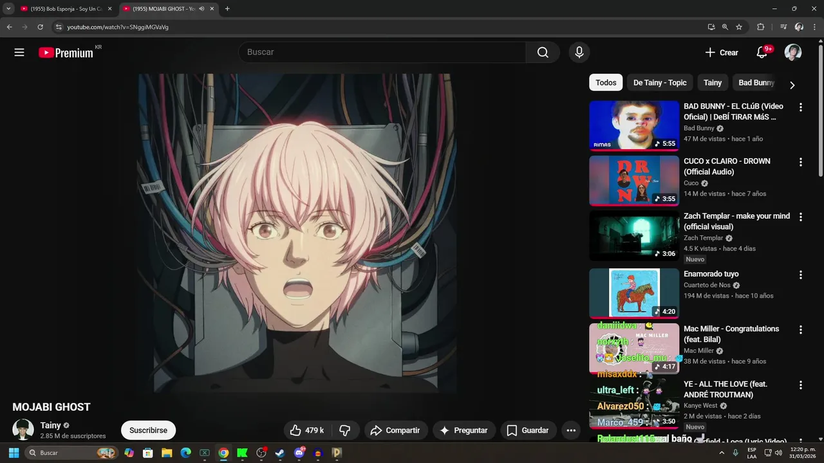Open the Chrome three-dot menu
824x463 pixels.
pos(814,27)
